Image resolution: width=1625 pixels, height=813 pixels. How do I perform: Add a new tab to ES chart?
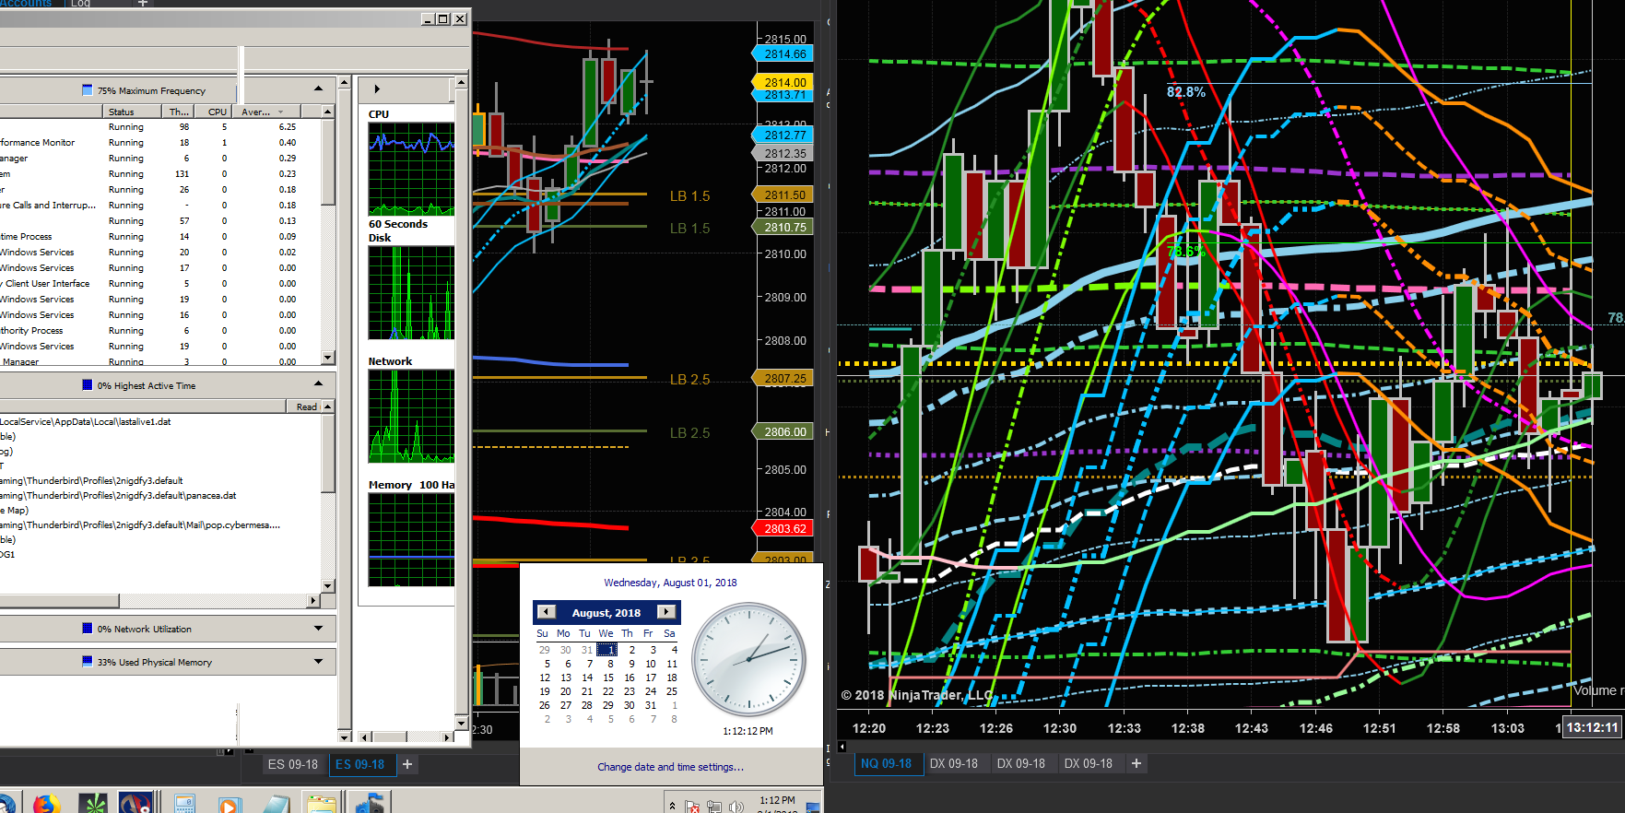(407, 764)
